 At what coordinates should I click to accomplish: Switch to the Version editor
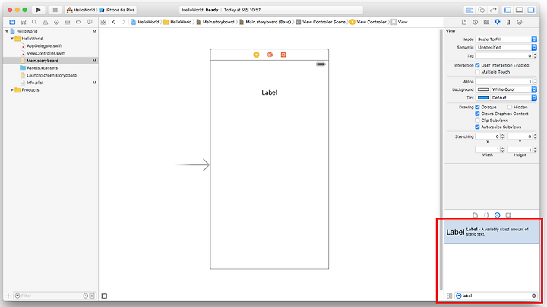tap(492, 10)
